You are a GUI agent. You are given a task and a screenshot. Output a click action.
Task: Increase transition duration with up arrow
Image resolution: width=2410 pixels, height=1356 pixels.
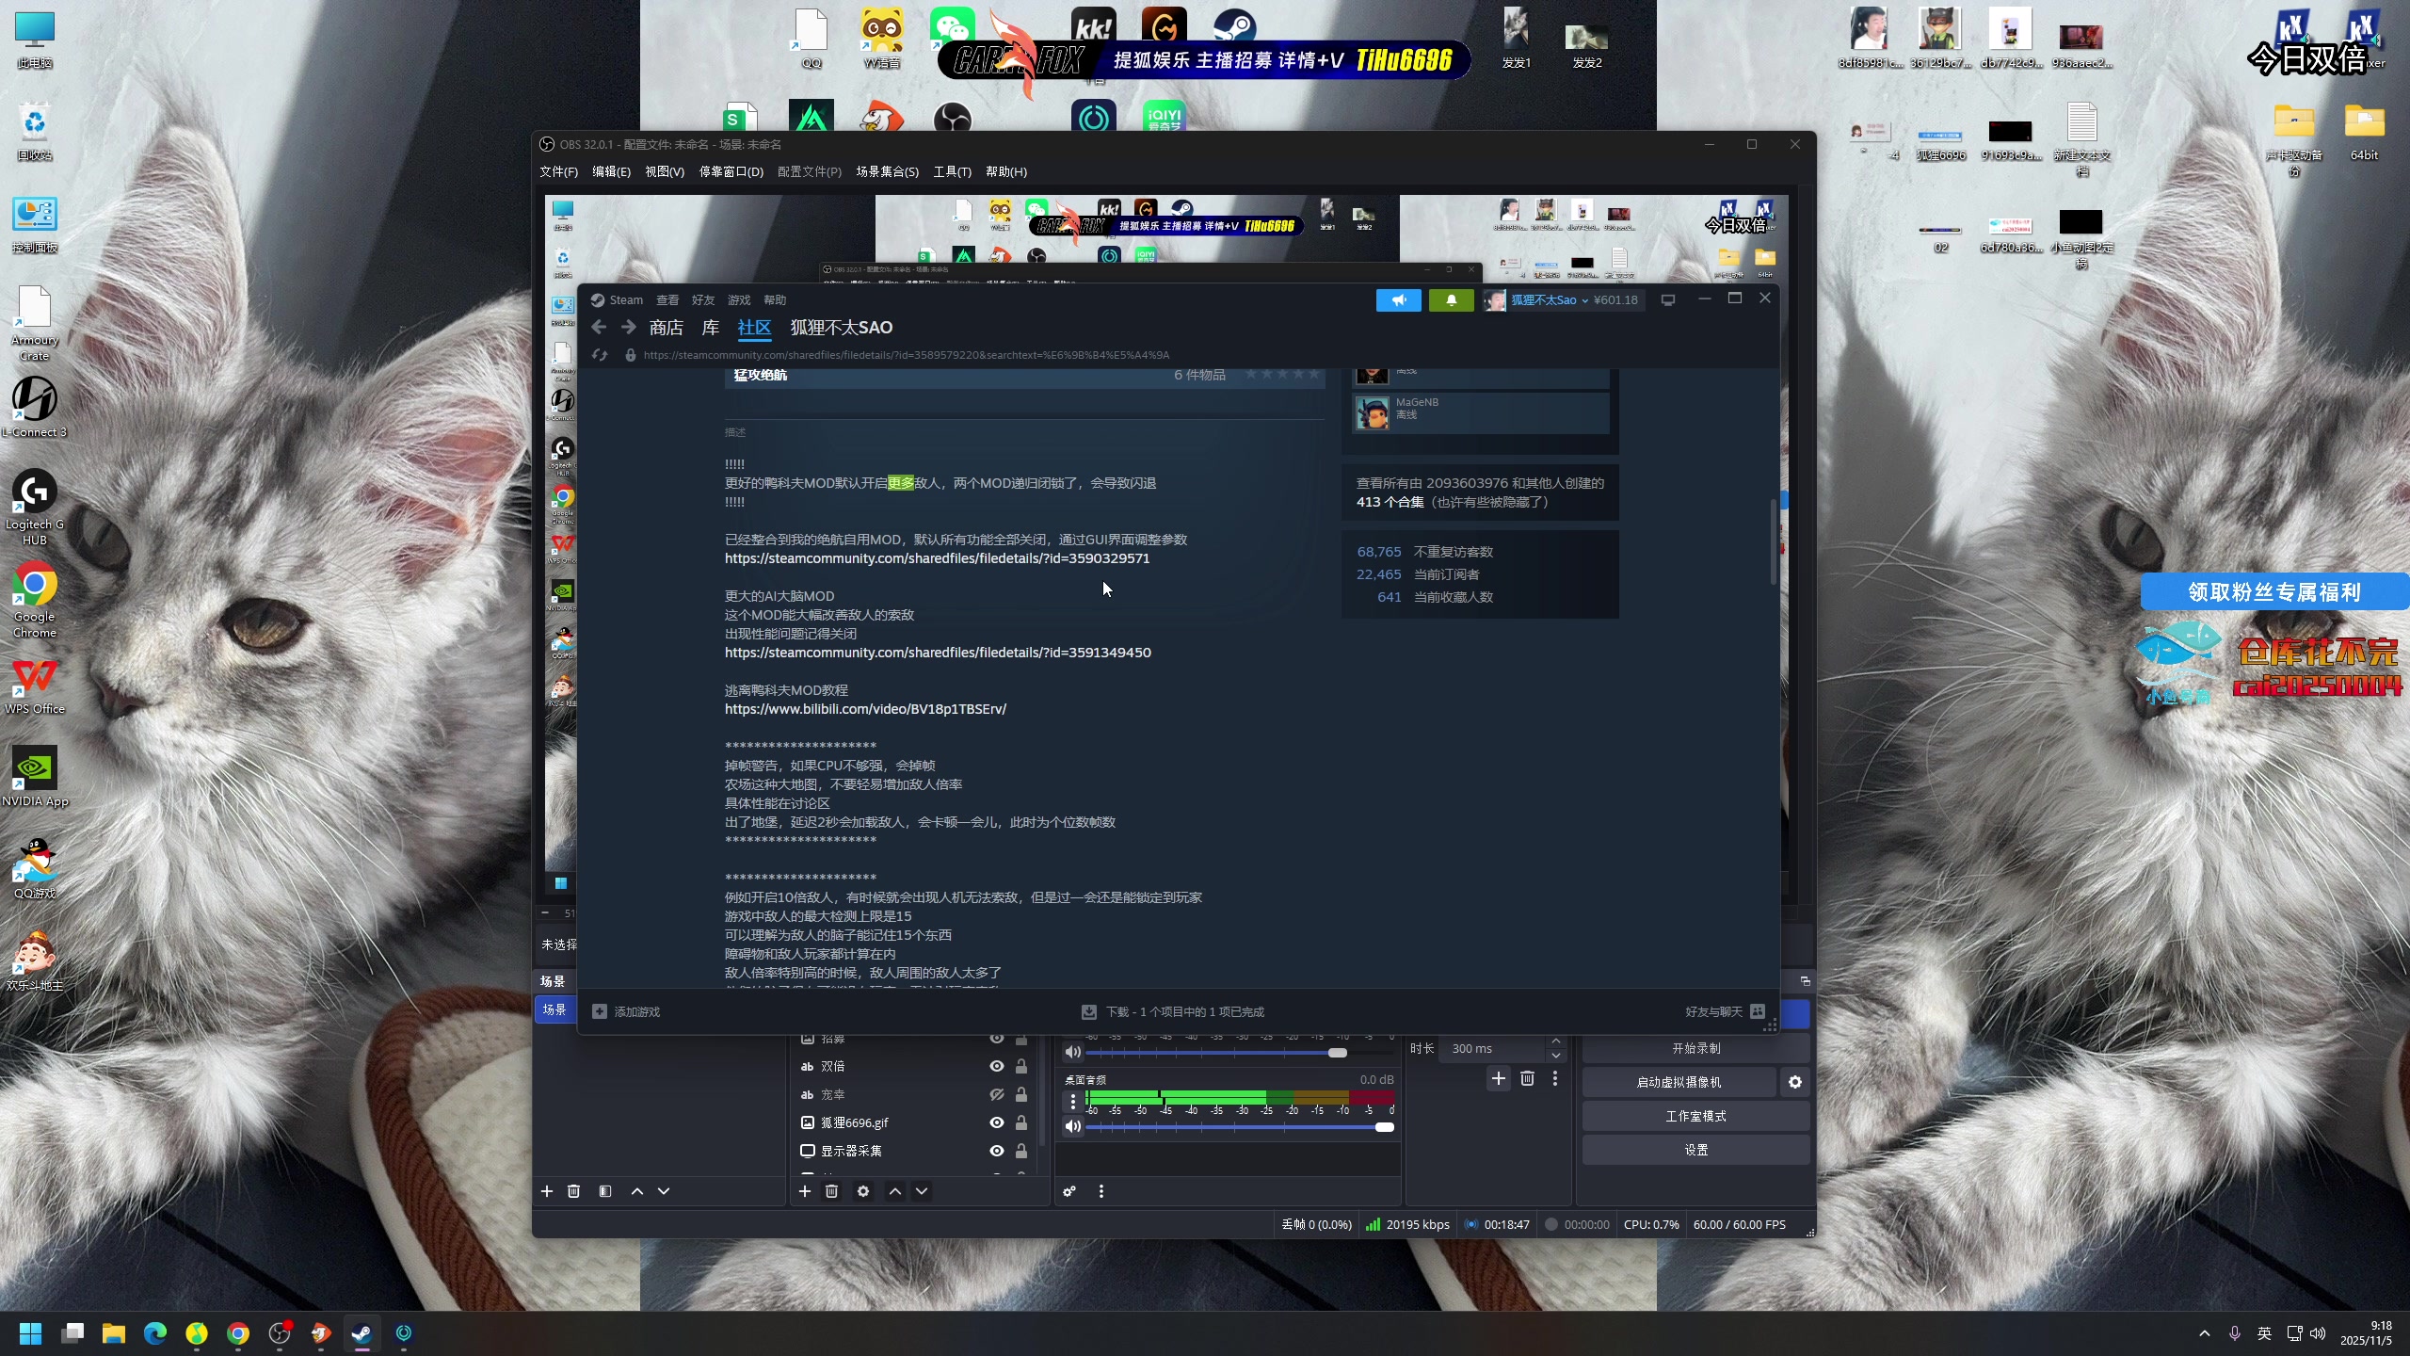1556,1041
